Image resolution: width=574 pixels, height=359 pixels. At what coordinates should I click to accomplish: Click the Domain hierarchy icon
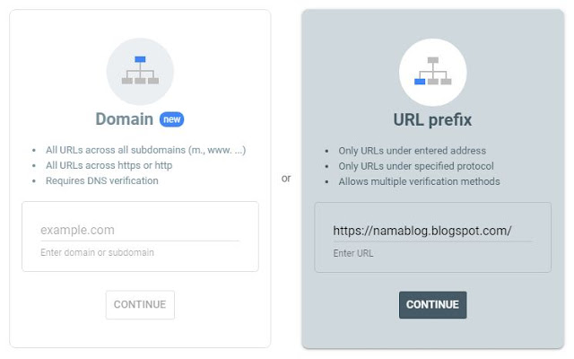pos(140,71)
